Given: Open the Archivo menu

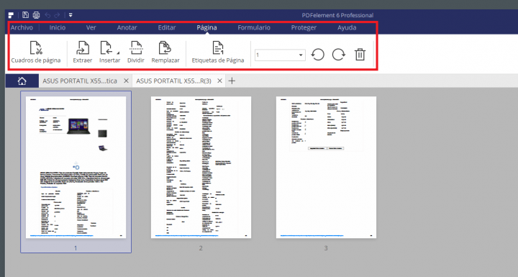Looking at the screenshot, I should tap(22, 28).
